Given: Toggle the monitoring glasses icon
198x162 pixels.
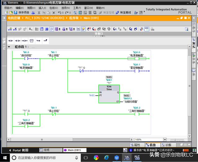Looking at the screenshot, I should (147, 29).
